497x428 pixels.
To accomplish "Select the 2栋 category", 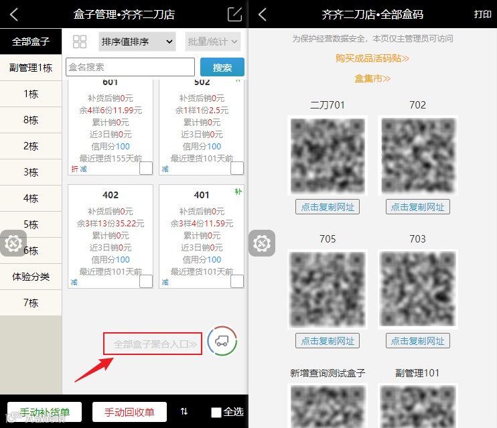I will [31, 146].
